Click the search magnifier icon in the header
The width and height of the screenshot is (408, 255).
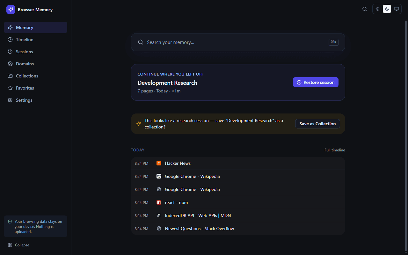(365, 9)
